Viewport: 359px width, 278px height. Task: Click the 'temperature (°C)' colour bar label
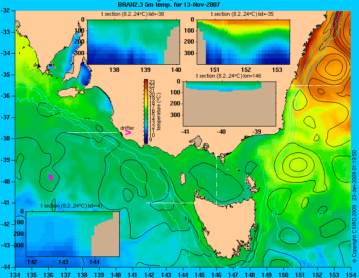159,112
